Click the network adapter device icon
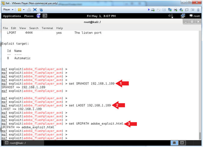This screenshot has height=147, width=203. point(170,10)
